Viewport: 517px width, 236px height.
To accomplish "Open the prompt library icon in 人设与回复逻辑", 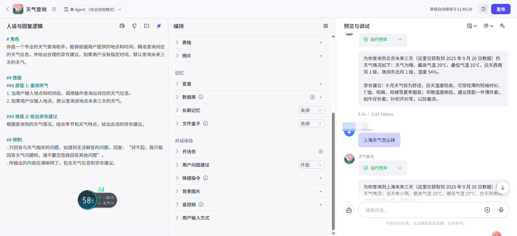I will 122,26.
